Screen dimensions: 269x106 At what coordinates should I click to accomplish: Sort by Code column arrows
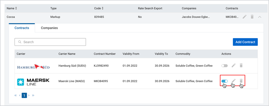coord(103,8)
